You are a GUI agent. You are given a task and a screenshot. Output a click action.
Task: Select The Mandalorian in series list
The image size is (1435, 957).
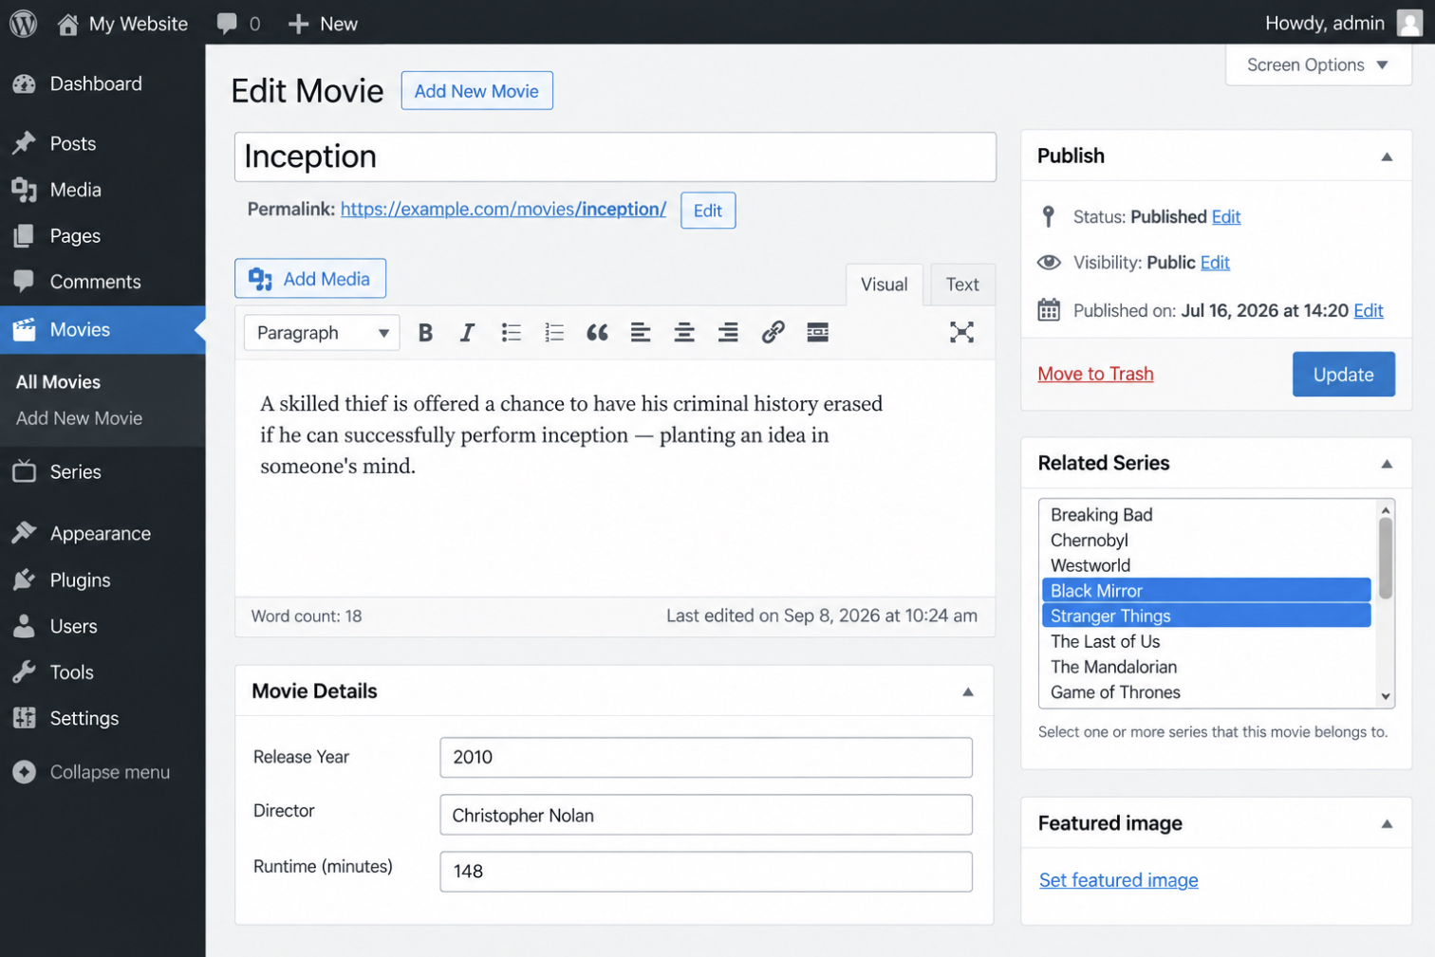[x=1206, y=667]
